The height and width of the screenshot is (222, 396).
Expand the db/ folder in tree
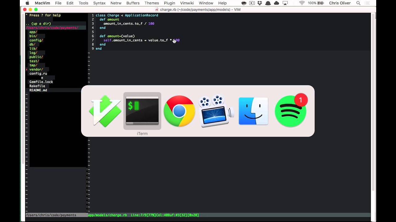point(32,44)
